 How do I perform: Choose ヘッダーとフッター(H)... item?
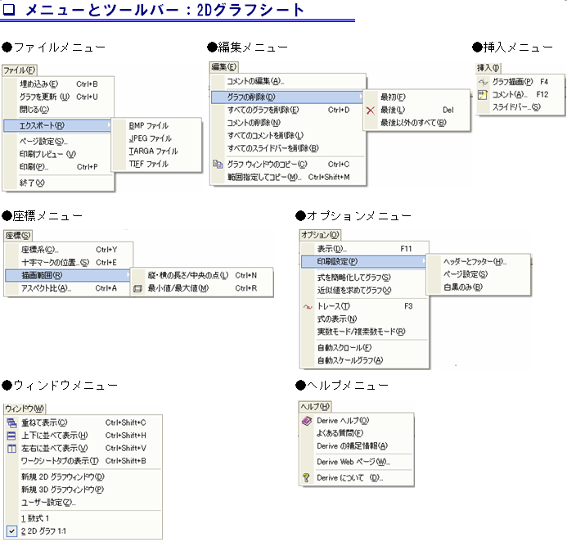tap(479, 262)
